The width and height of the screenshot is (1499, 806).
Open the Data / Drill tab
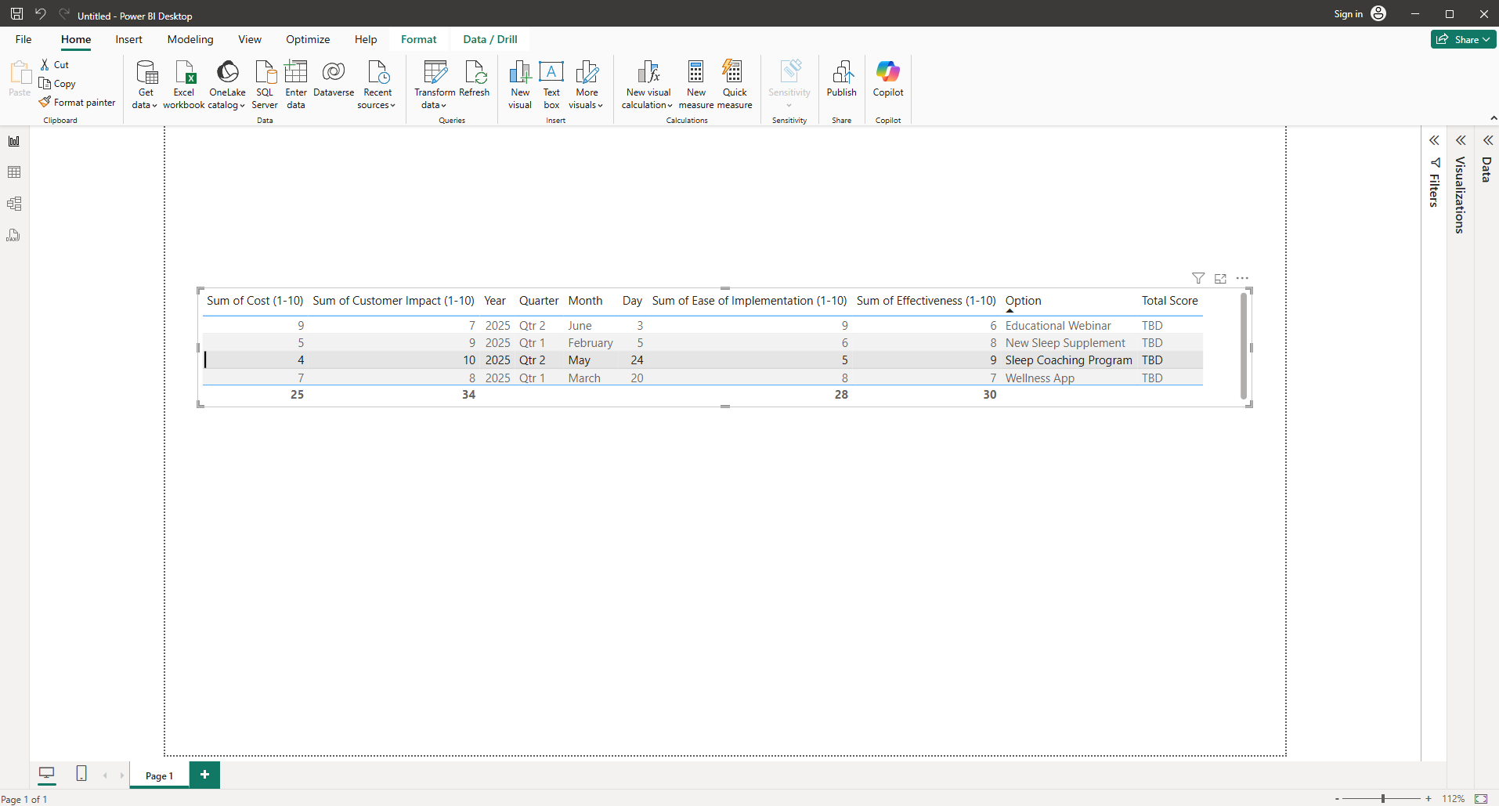[489, 39]
